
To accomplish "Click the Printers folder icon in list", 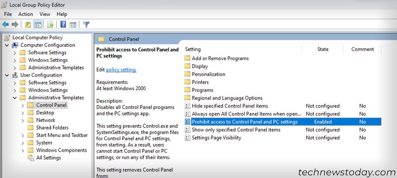I will [187, 82].
